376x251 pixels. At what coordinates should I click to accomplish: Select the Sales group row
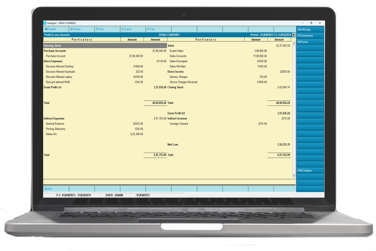click(229, 46)
